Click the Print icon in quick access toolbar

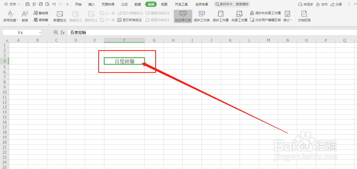pyautogui.click(x=41, y=4)
